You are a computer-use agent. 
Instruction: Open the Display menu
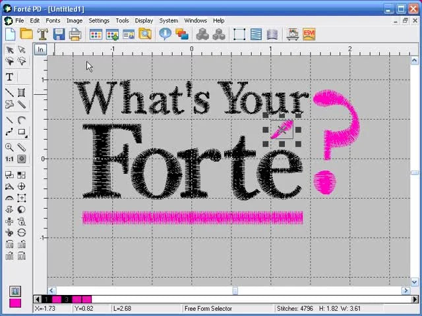point(144,20)
